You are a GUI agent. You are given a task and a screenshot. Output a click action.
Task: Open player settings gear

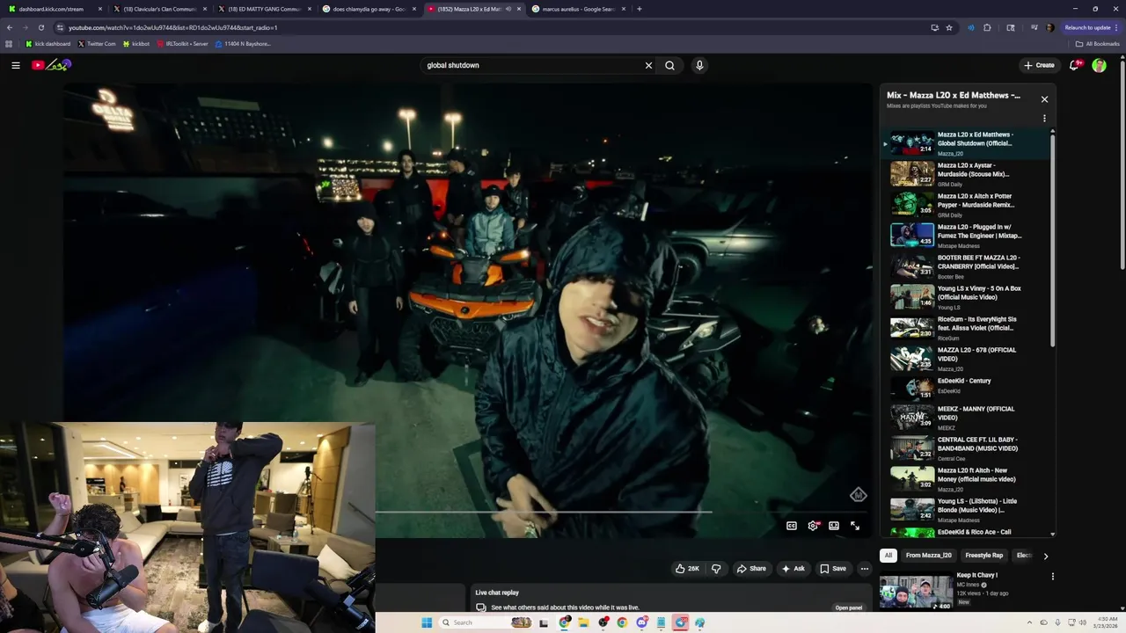813,526
